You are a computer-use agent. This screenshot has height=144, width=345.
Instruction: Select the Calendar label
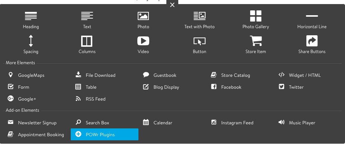point(163,123)
